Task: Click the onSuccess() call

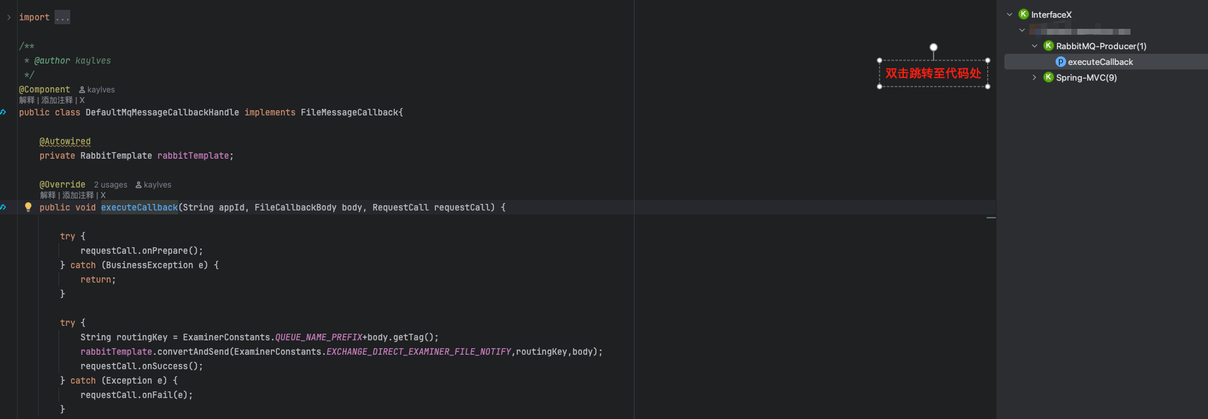Action: coord(170,367)
